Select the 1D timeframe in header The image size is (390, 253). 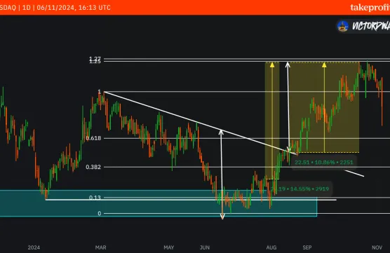pyautogui.click(x=27, y=8)
